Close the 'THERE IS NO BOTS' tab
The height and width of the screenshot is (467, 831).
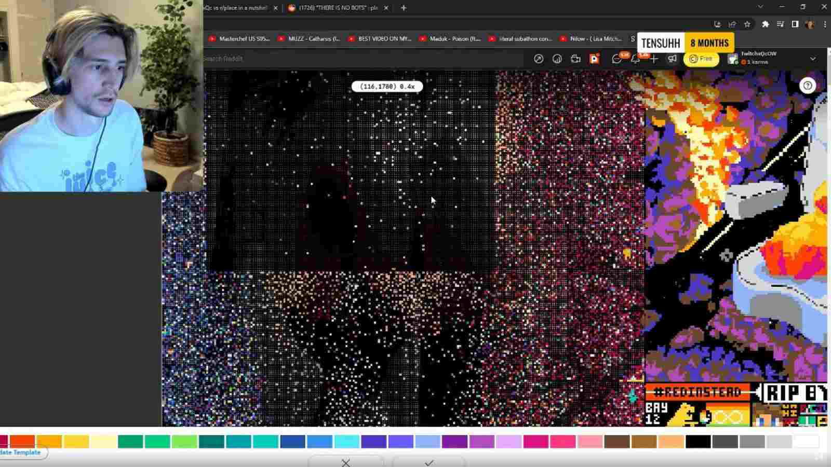386,8
